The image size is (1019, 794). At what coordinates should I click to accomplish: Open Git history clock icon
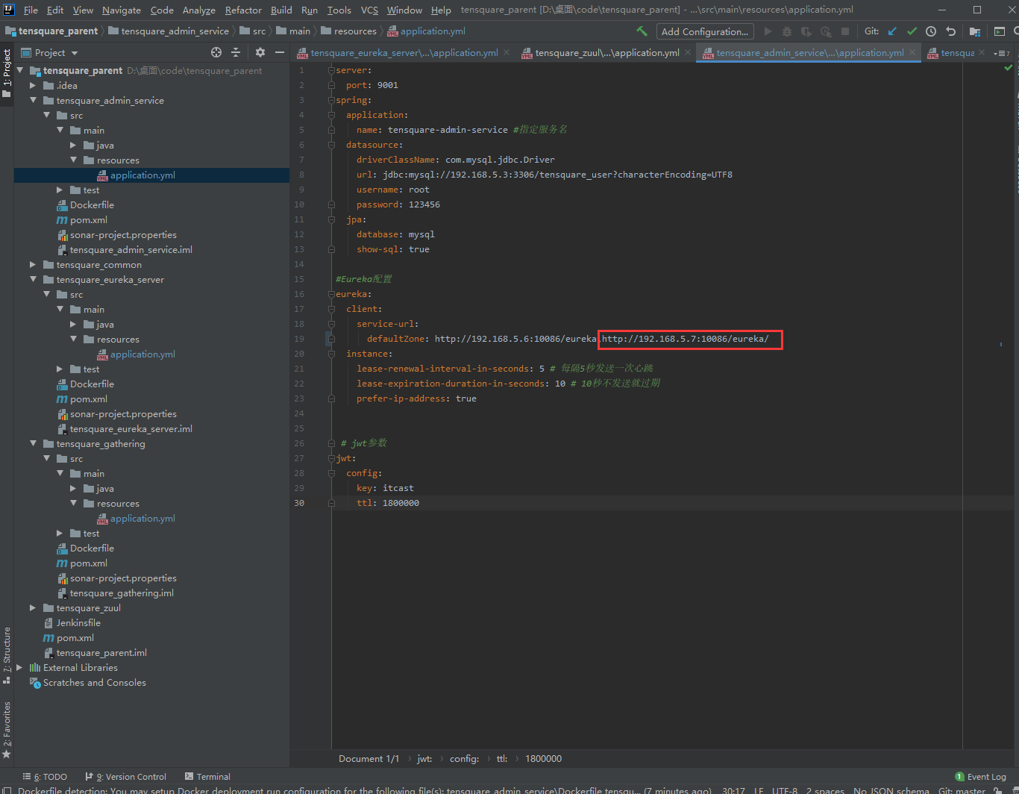coord(931,31)
